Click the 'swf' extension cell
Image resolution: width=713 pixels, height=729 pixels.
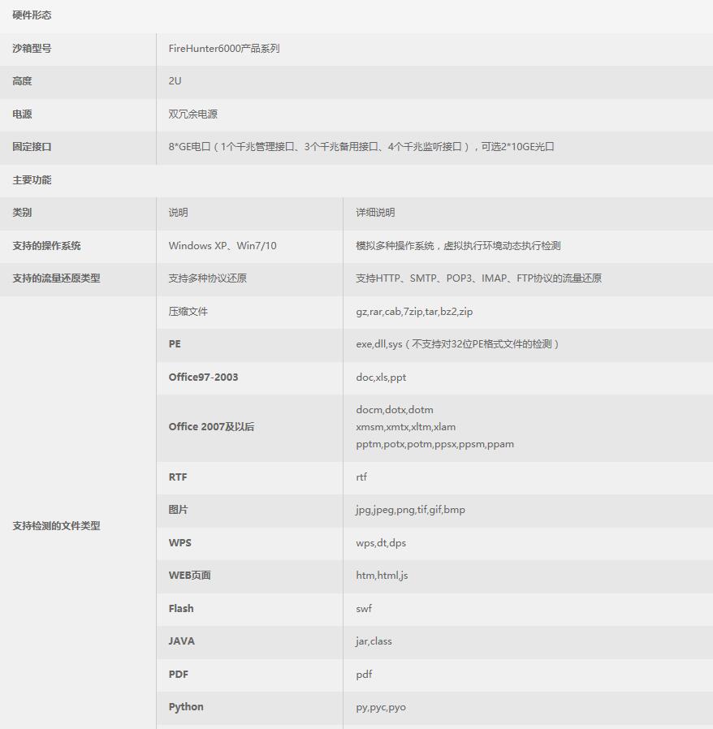[x=364, y=609]
